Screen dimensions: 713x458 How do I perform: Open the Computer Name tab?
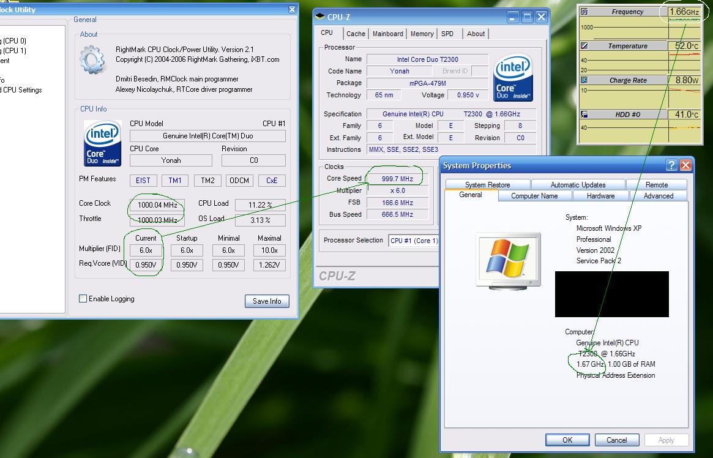tap(534, 196)
